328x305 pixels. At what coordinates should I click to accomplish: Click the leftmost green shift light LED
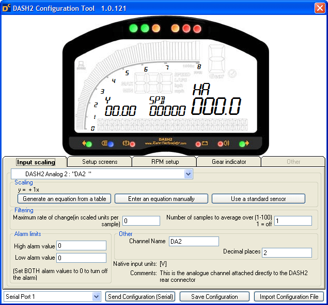click(134, 28)
